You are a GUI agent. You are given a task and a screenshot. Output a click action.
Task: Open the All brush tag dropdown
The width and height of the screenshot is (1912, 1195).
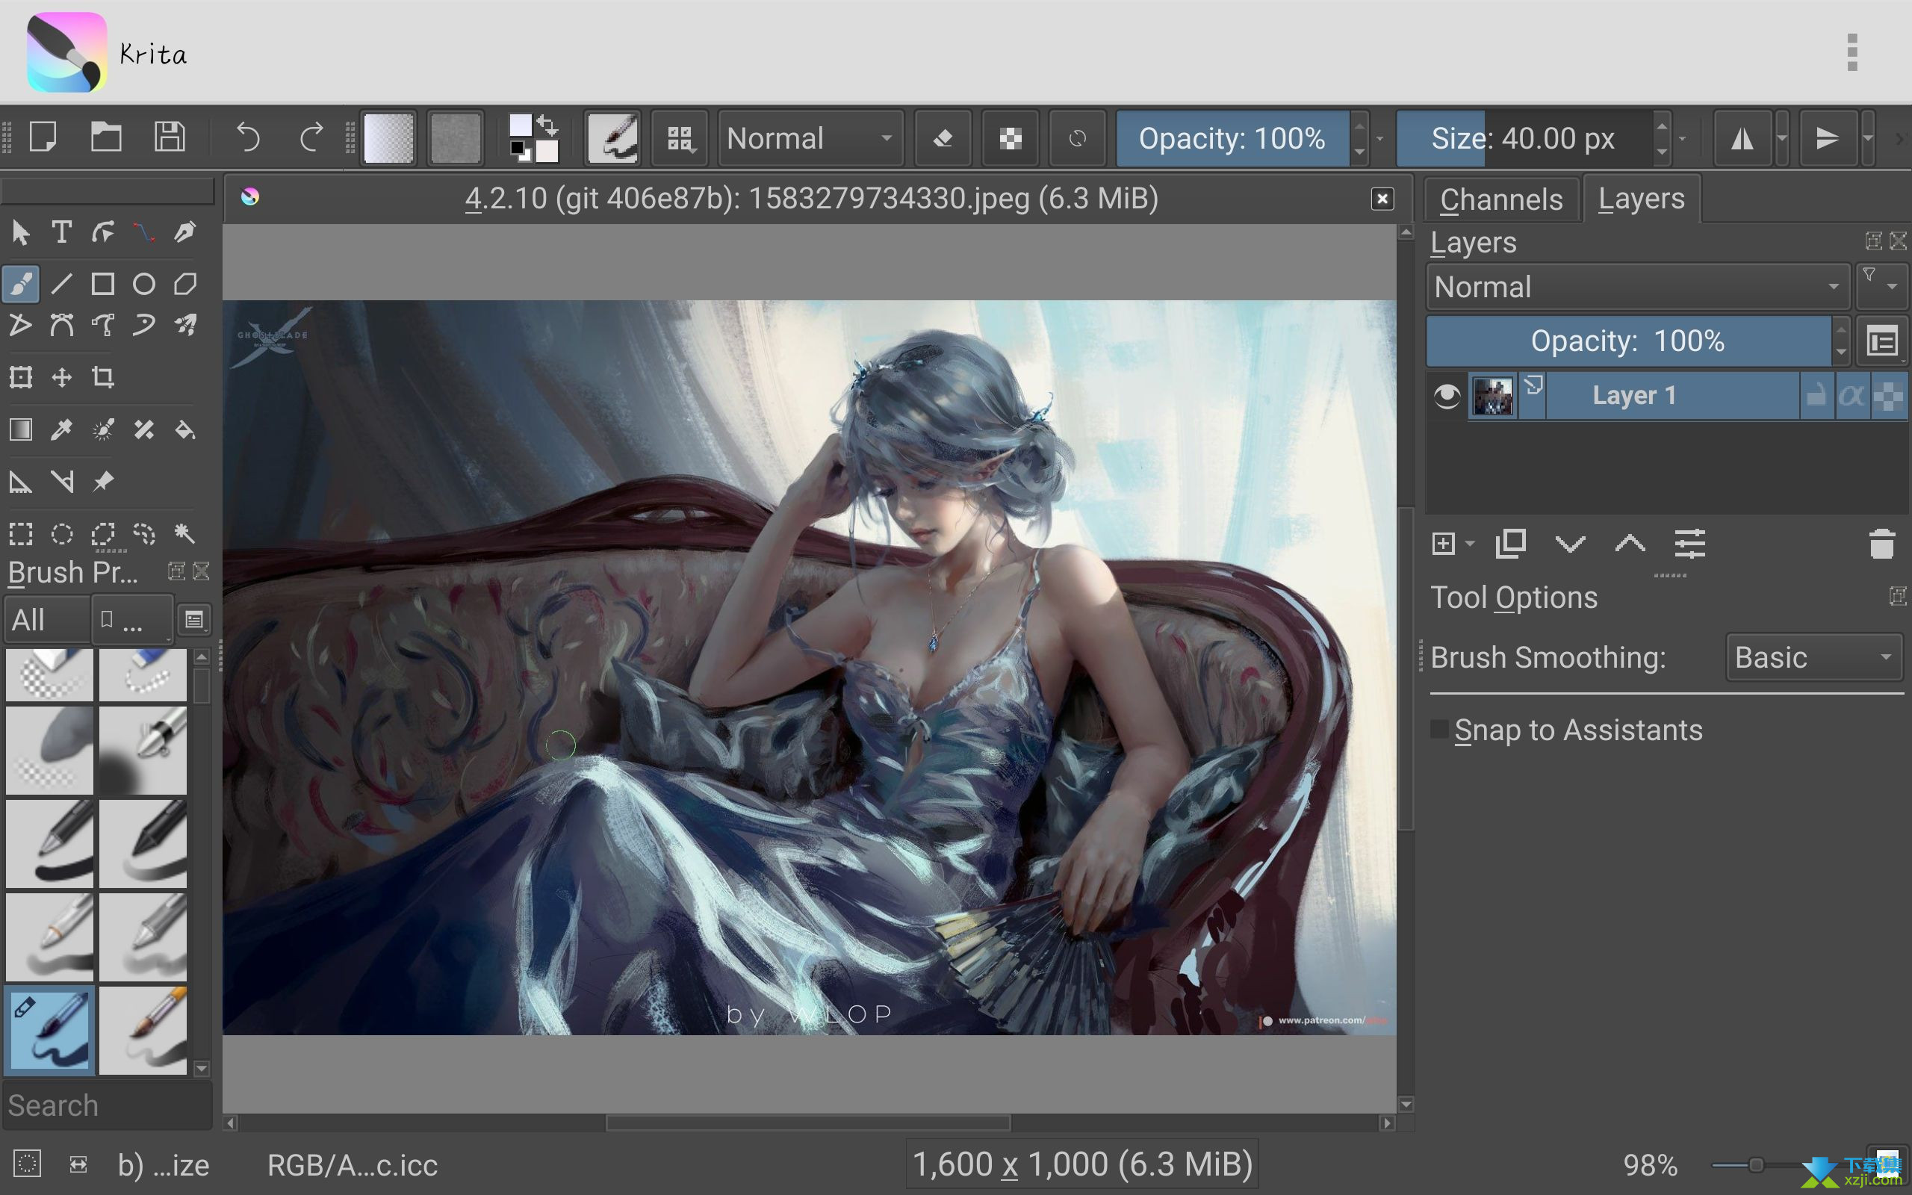click(x=46, y=620)
